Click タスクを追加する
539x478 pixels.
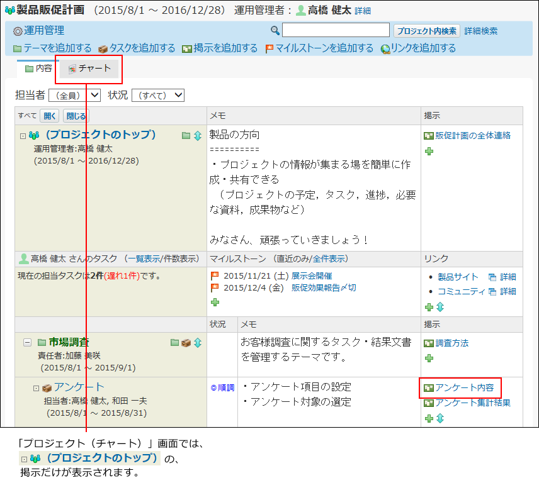(137, 48)
